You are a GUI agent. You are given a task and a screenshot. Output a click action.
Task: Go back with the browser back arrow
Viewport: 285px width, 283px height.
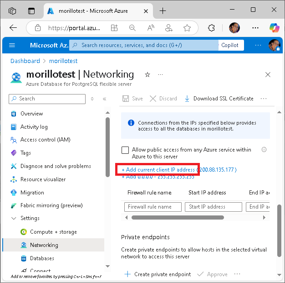13,28
